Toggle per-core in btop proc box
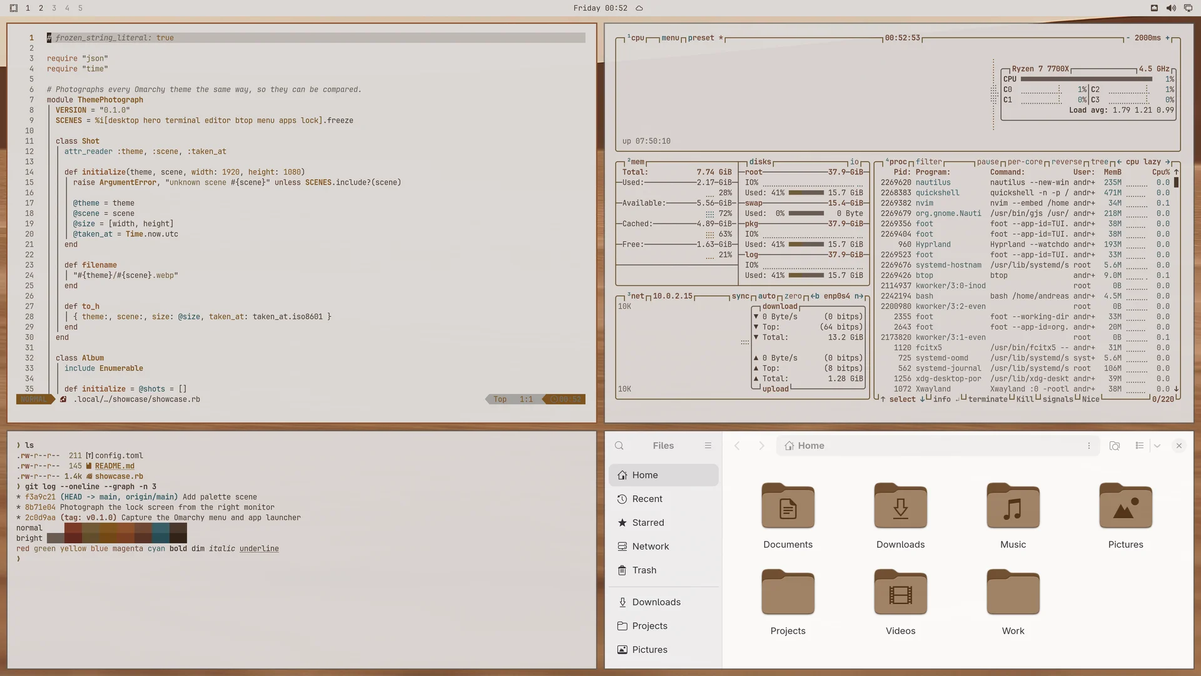Screen dimensions: 1201x676 point(1025,161)
